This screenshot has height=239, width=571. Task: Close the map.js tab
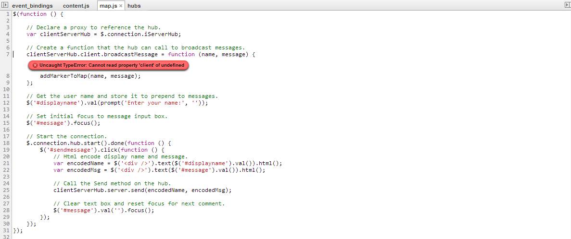[121, 6]
